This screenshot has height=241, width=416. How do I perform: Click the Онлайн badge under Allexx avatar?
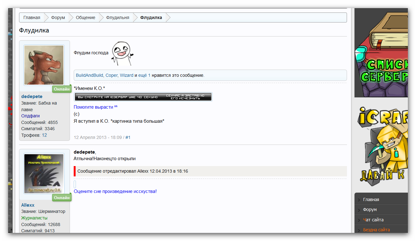62,198
